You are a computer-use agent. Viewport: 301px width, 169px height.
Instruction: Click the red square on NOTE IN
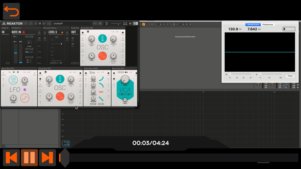pos(23,32)
